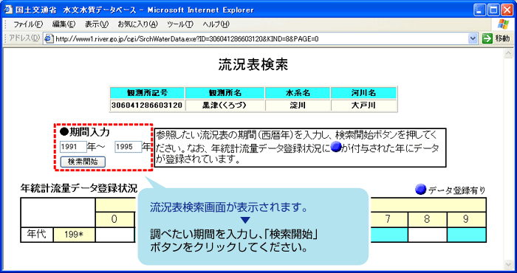
Task: Open the お気に入り(A) menu
Action: (x=137, y=24)
